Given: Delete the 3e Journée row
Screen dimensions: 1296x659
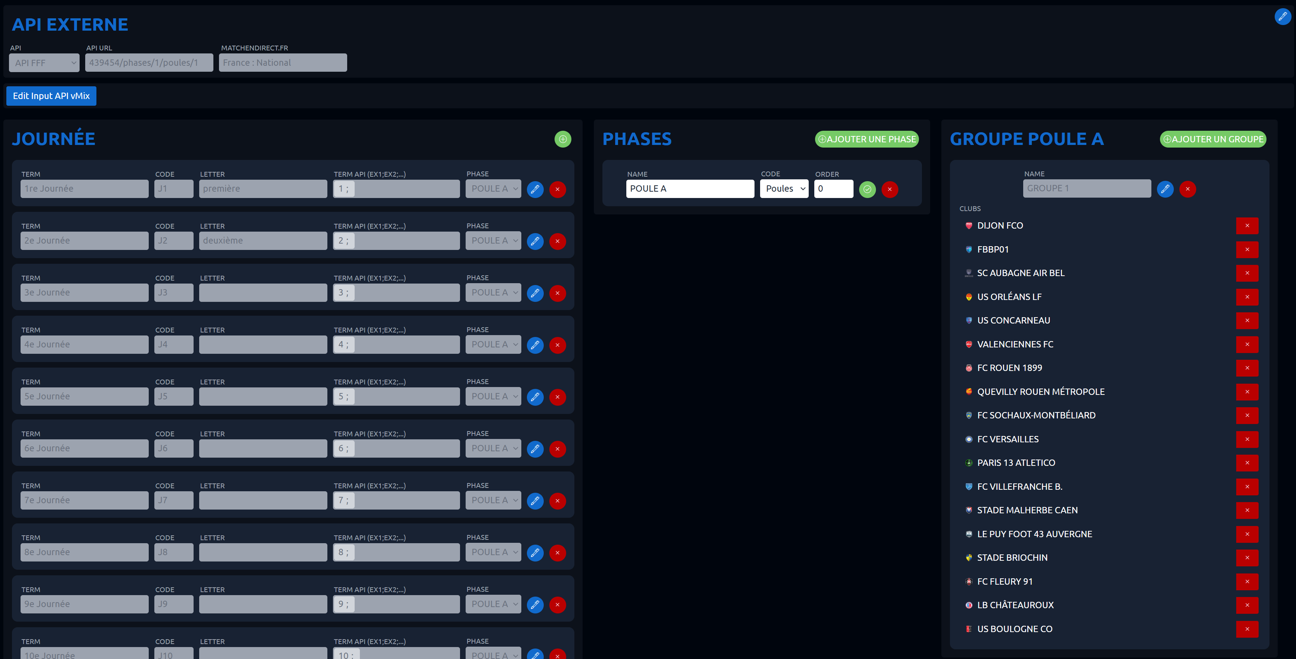Looking at the screenshot, I should coord(558,293).
